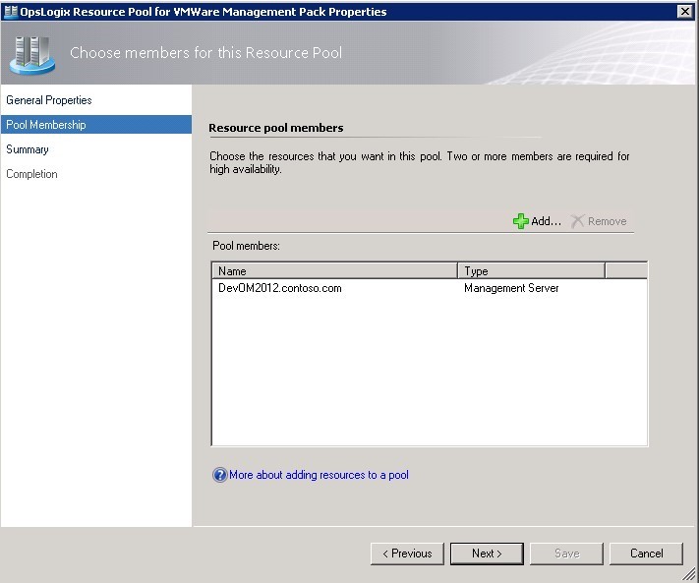Sort pool members by Type column

531,271
